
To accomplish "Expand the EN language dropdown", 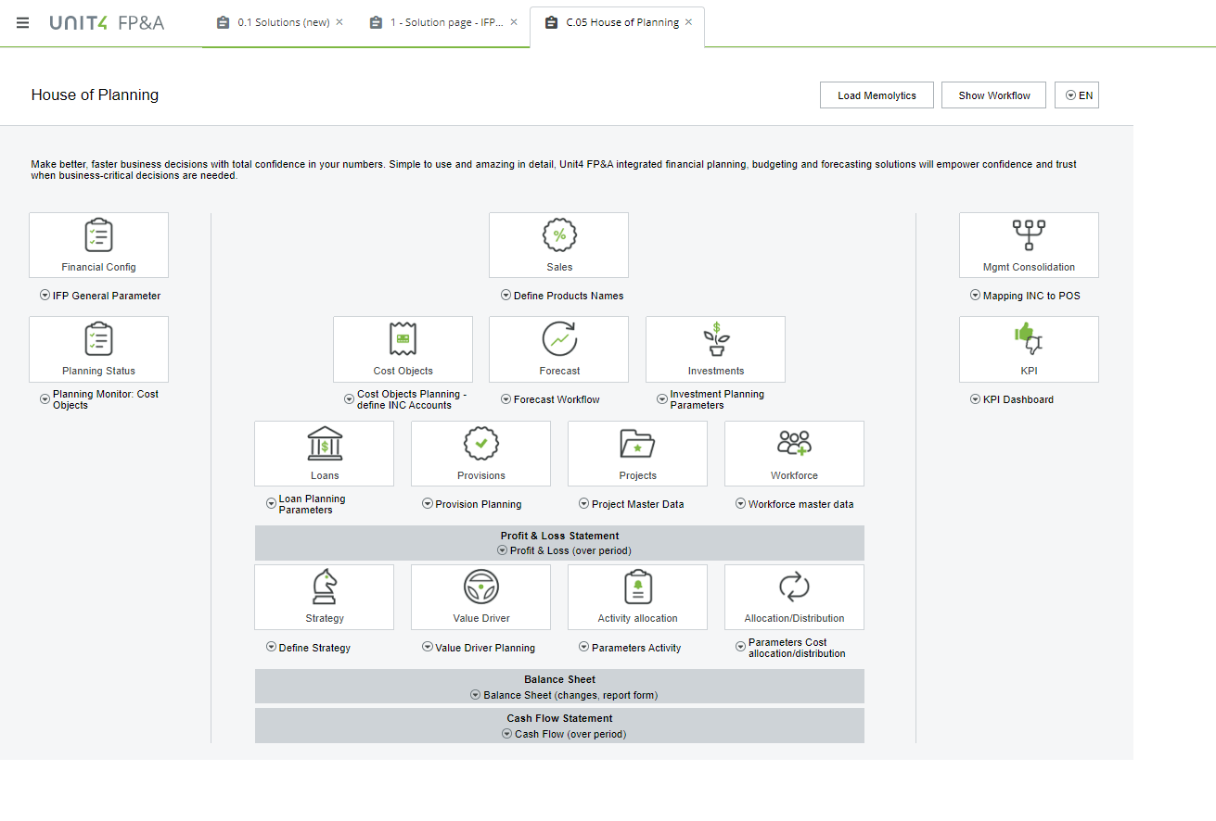I will (1077, 95).
